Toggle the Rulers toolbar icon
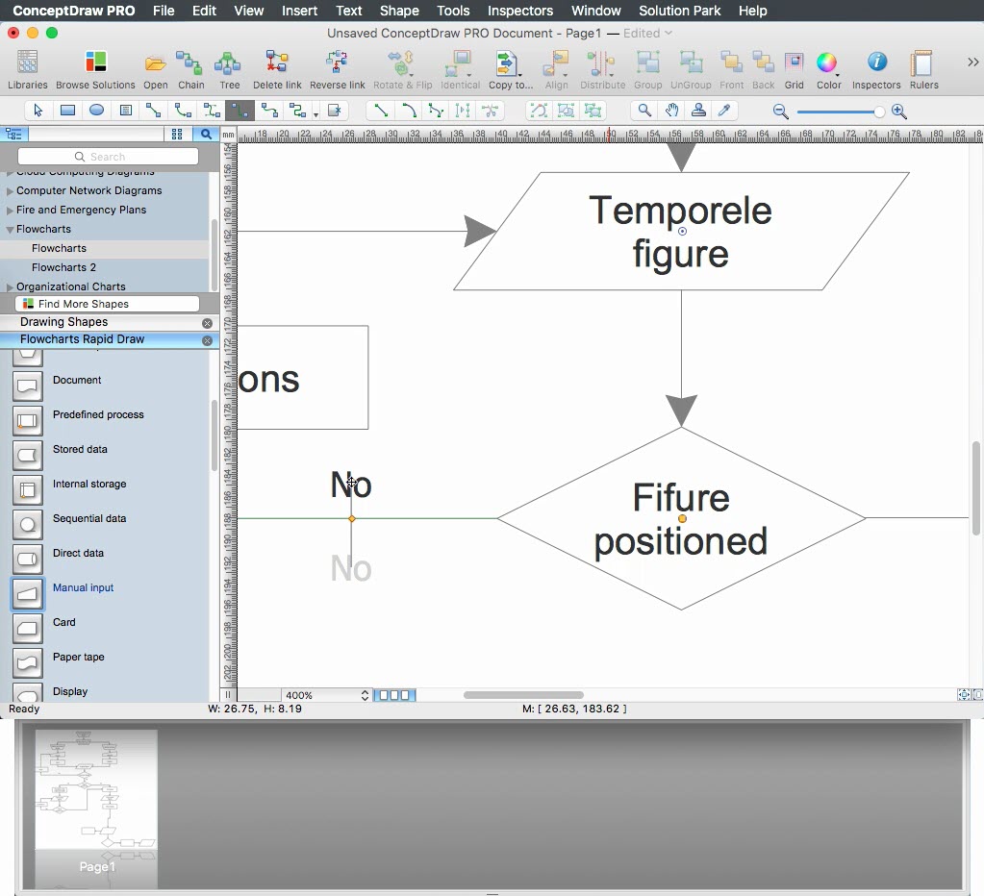984x896 pixels. pos(921,62)
